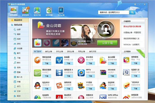Viewport: 155px width, 103px height.
Task: Click the search input field
Action: click(114, 12)
